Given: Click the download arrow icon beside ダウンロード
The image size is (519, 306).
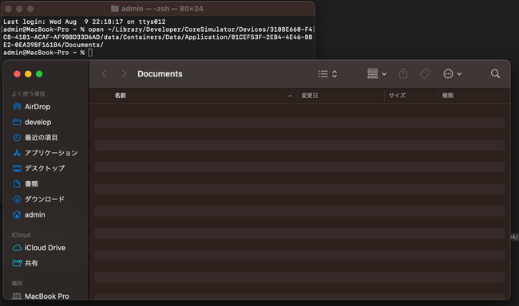Looking at the screenshot, I should pyautogui.click(x=17, y=199).
